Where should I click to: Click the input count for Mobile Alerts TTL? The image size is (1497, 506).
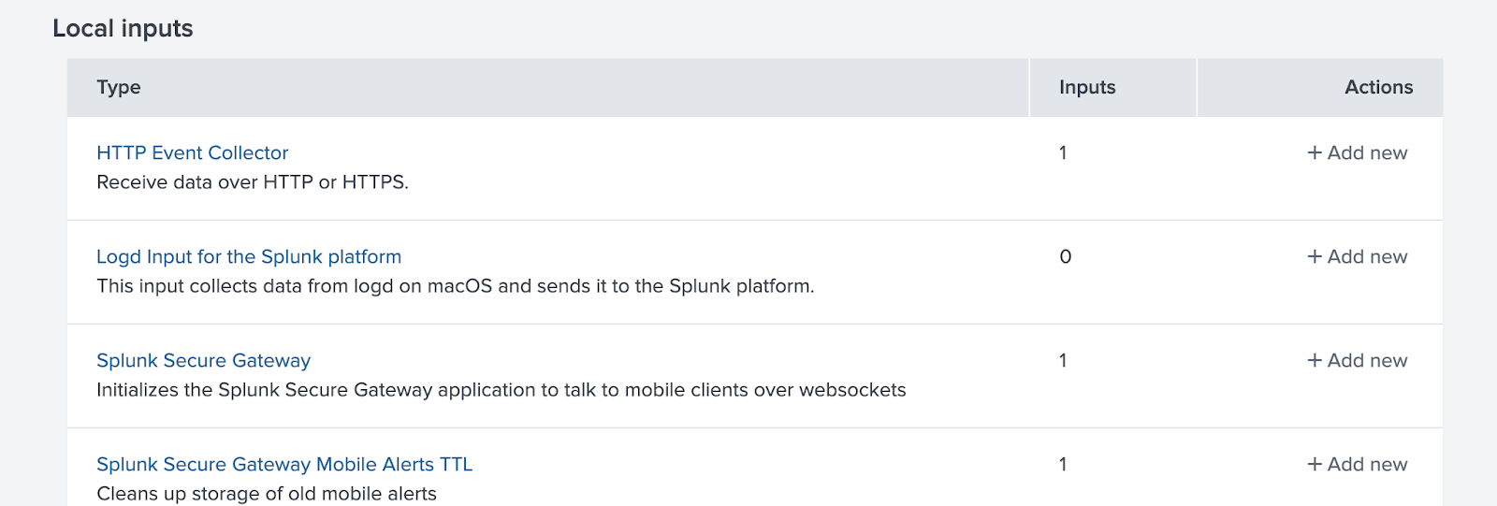[x=1063, y=464]
